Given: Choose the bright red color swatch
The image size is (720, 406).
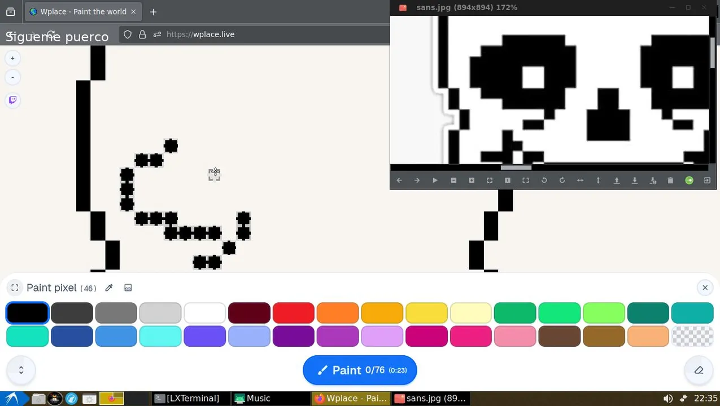Looking at the screenshot, I should click(x=293, y=313).
